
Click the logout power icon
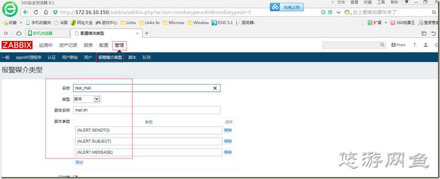click(x=437, y=45)
